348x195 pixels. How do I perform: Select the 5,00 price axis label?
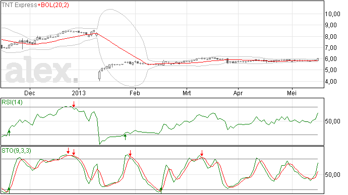331,70
